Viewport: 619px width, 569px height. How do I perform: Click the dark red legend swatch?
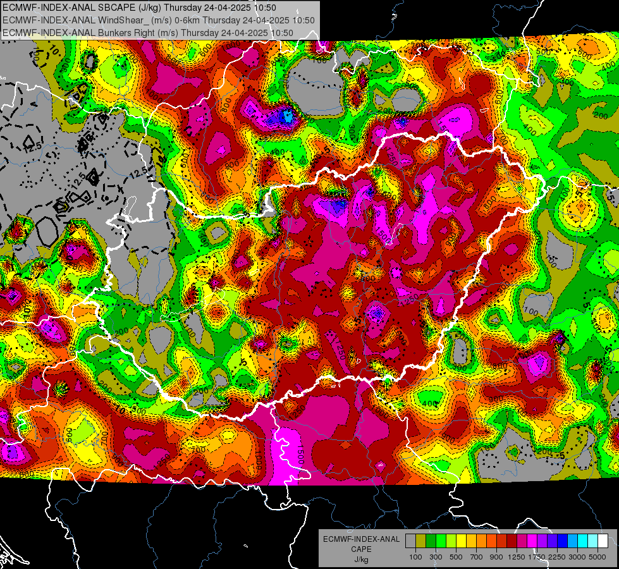(x=512, y=541)
